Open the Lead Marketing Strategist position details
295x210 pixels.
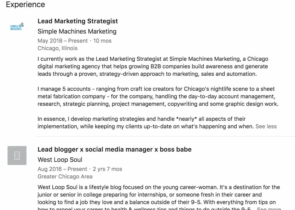78,21
